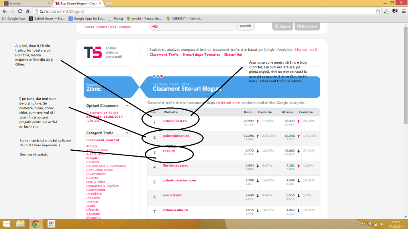Open Clasament General category
Image resolution: width=408 pixels, height=229 pixels.
[102, 140]
